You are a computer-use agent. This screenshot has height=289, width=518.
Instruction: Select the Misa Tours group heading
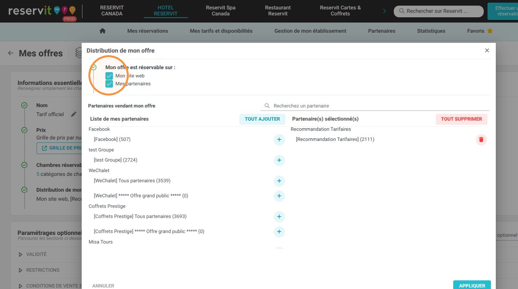pos(101,242)
